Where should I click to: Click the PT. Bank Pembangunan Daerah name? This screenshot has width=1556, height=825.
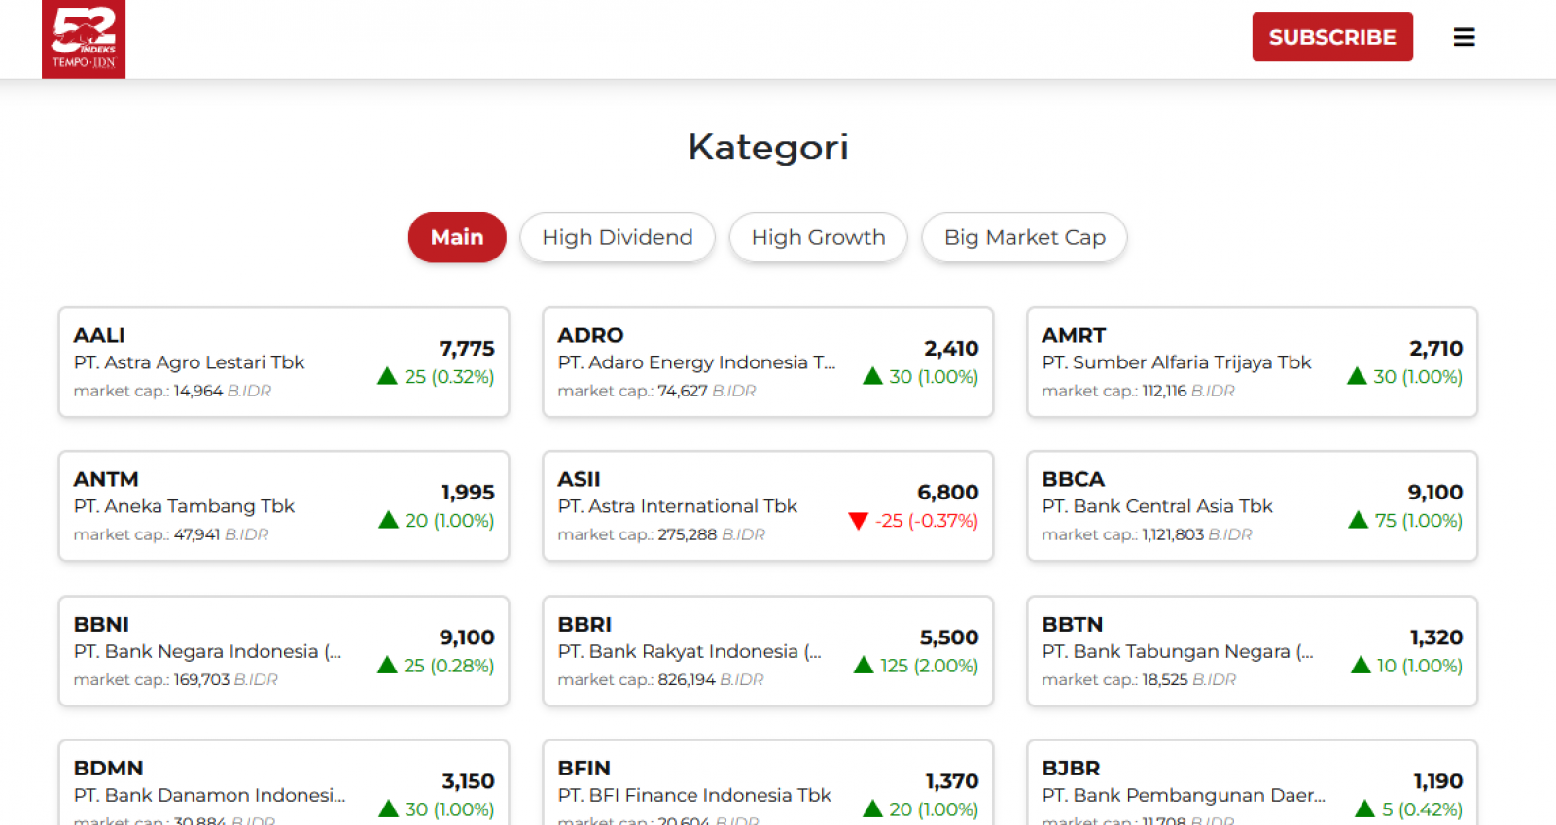pos(1184,795)
